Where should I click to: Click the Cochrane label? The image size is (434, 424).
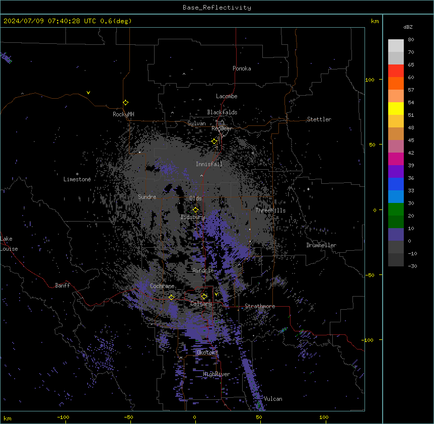pyautogui.click(x=162, y=286)
